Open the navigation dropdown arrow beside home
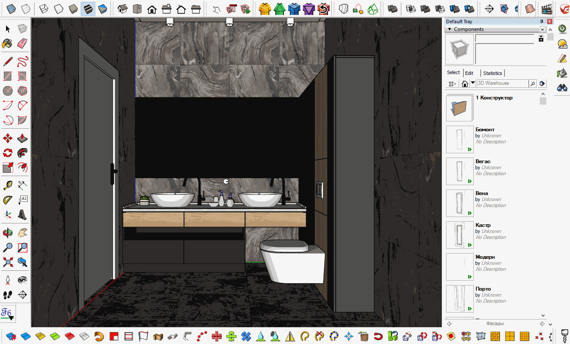Image resolution: width=570 pixels, height=344 pixels. (x=473, y=83)
